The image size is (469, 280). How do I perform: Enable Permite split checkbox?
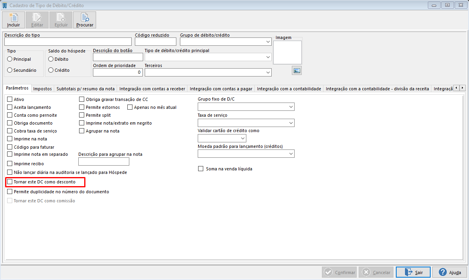point(81,115)
